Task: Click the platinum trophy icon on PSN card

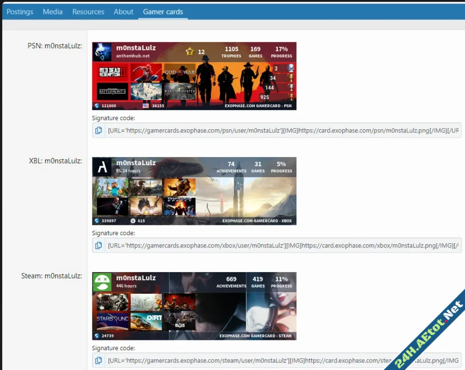Action: pos(291,68)
